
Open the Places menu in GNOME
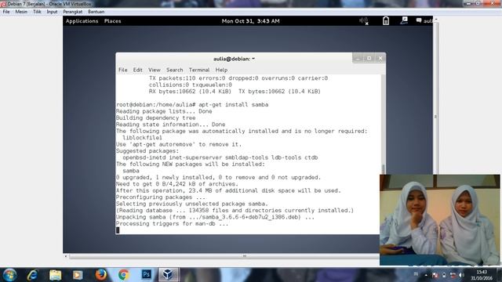(x=112, y=21)
